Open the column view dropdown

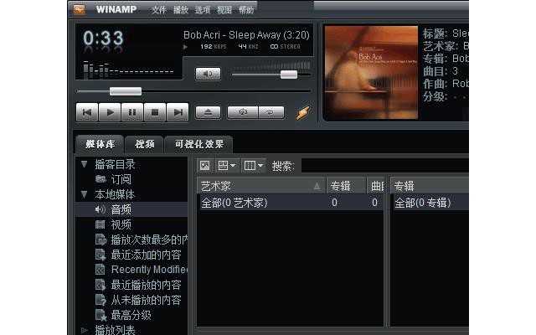tap(254, 166)
